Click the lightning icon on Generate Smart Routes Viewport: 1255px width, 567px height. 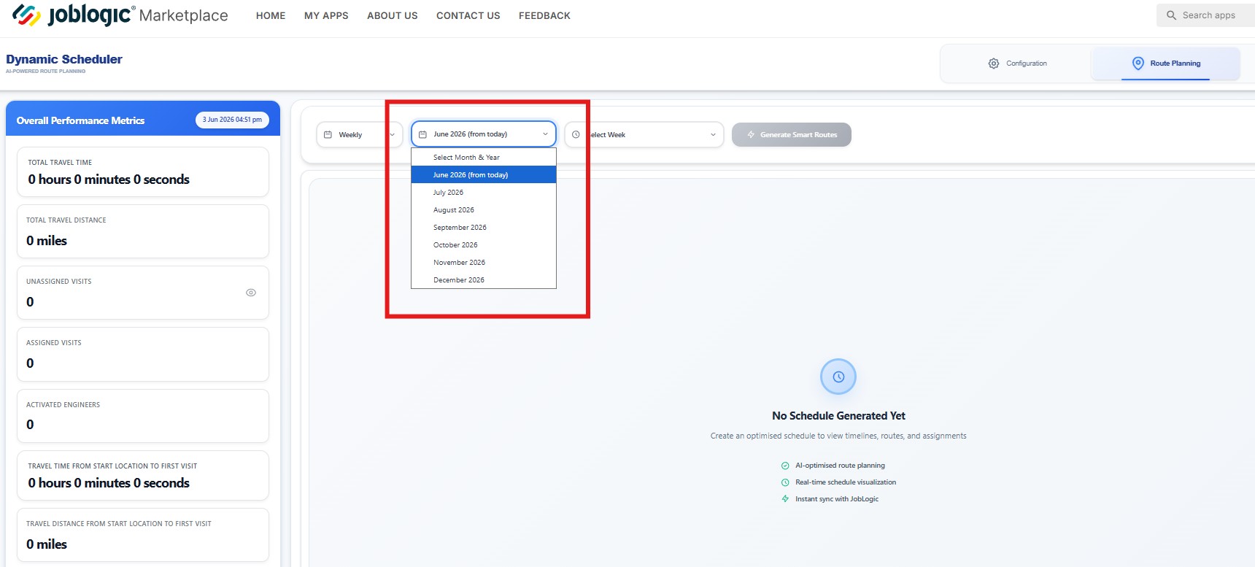[x=751, y=134]
